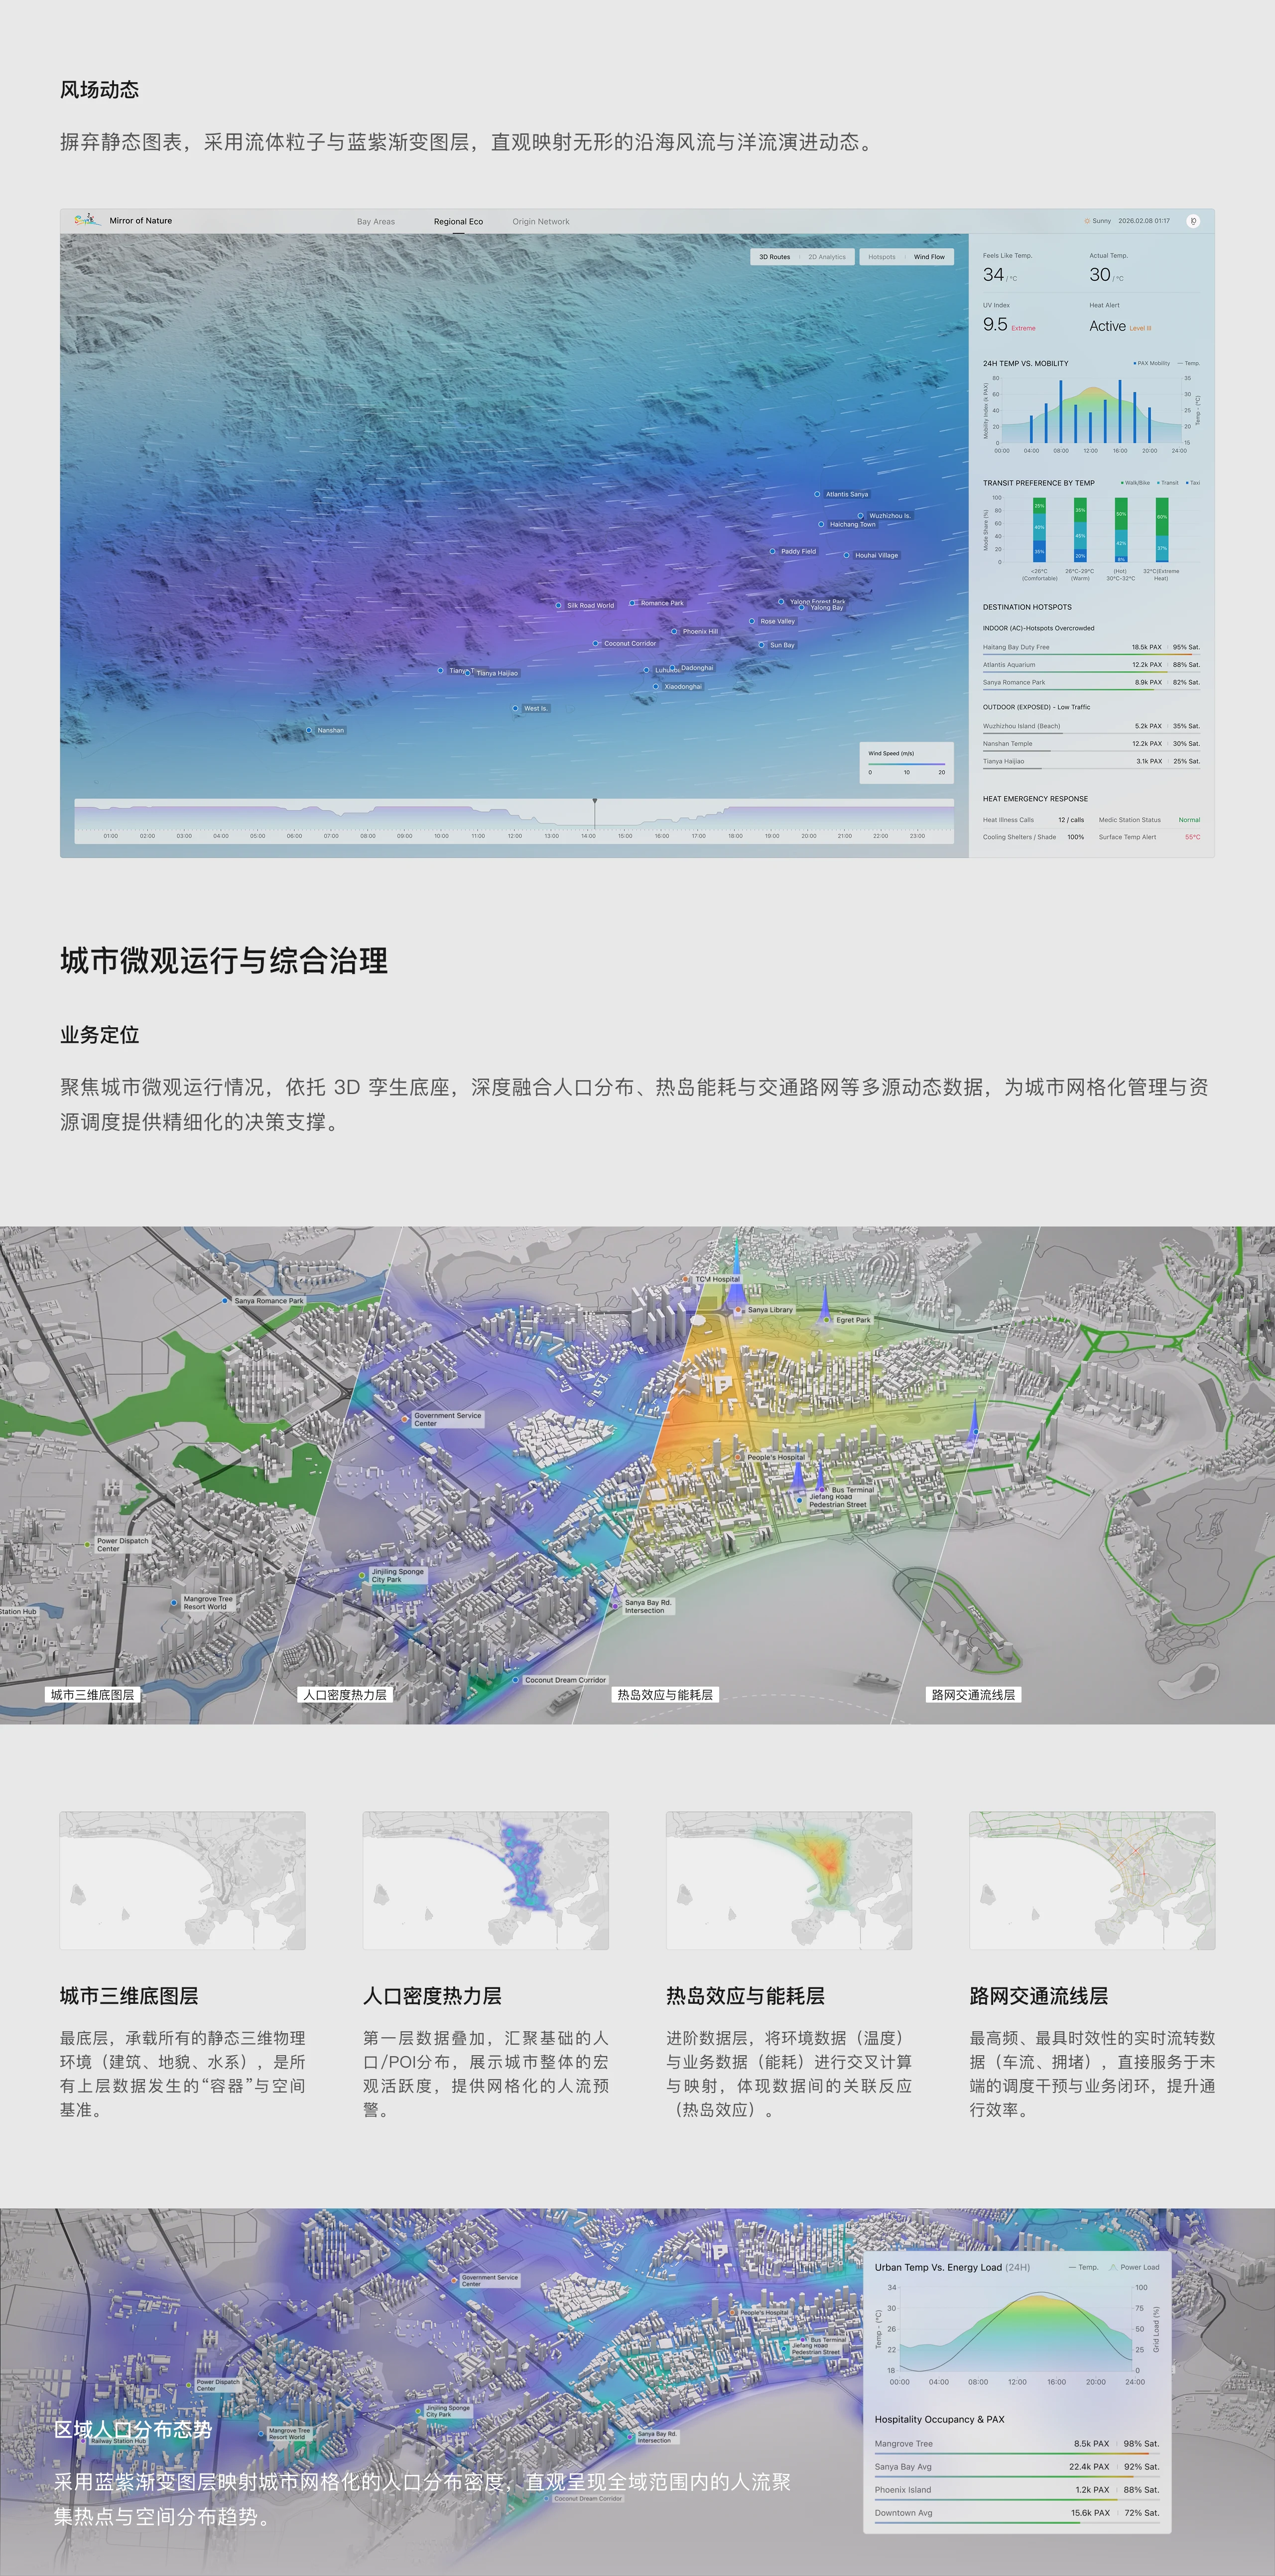Viewport: 1275px width, 2576px height.
Task: Select the Paddy Field marker
Action: pos(772,551)
